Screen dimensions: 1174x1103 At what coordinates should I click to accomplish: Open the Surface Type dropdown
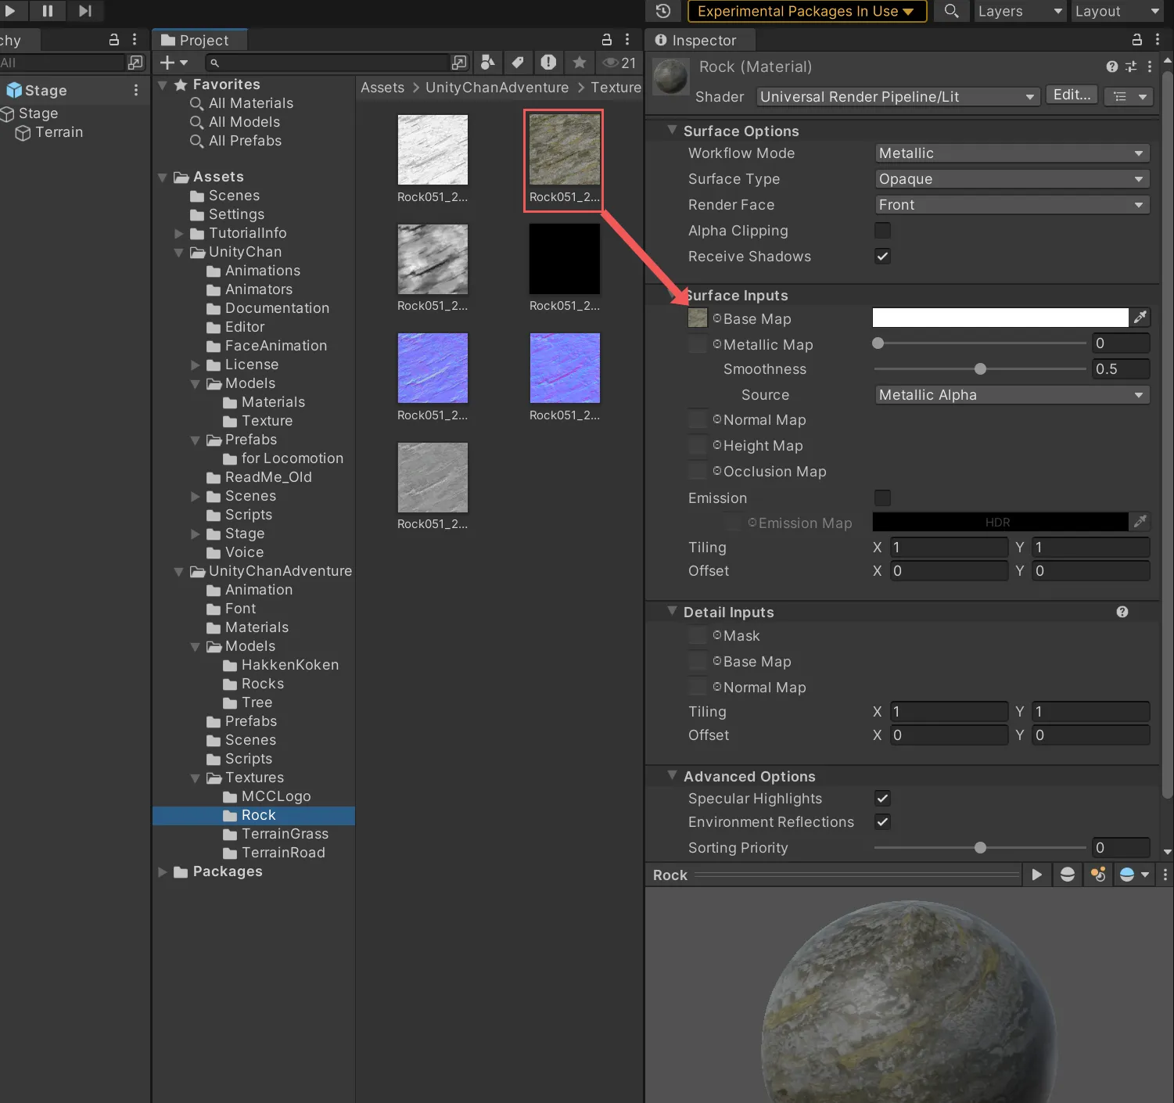[x=1011, y=179]
